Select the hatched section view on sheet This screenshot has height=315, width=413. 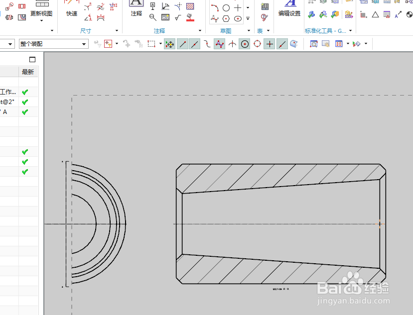[281, 224]
